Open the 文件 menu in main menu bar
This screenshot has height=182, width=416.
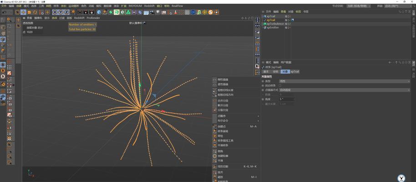(x=4, y=6)
